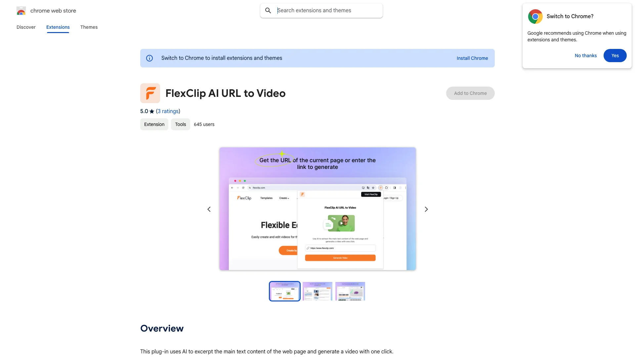635x357 pixels.
Task: Click the Tools filter tag
Action: tap(180, 124)
